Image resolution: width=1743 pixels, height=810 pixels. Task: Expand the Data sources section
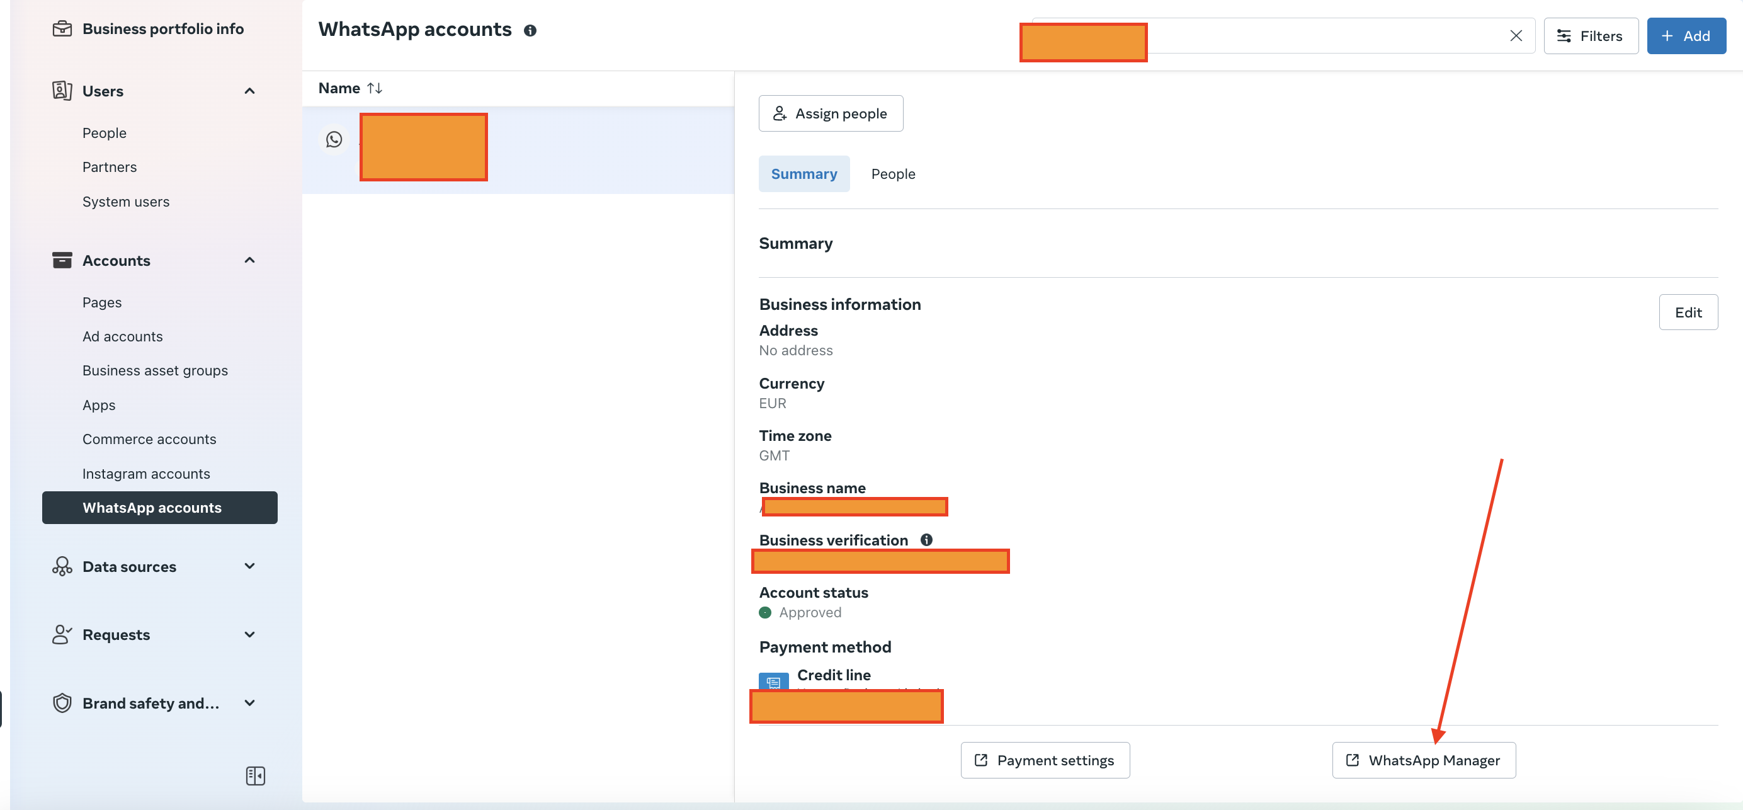(x=250, y=566)
